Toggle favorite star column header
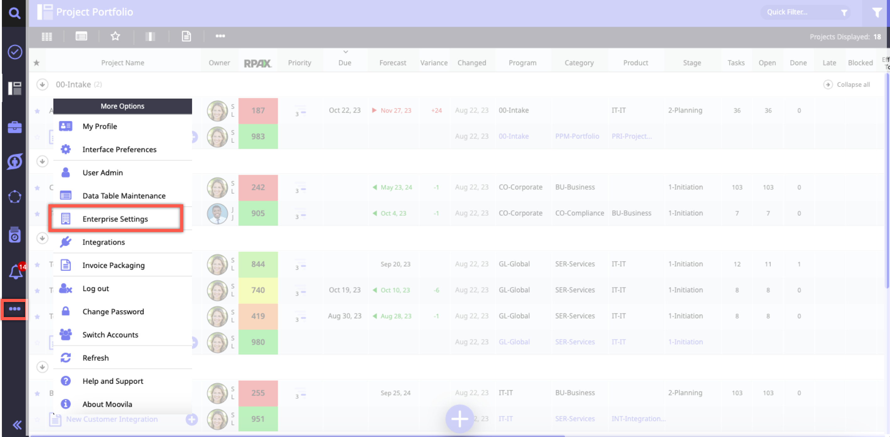 click(37, 63)
